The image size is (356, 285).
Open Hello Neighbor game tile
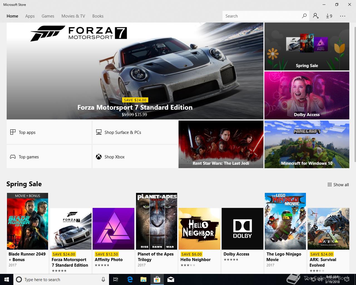click(199, 229)
